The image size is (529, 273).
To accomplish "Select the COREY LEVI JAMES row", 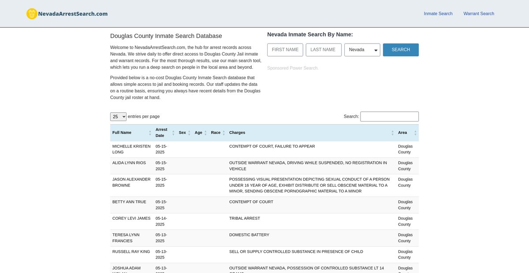I will pyautogui.click(x=131, y=218).
